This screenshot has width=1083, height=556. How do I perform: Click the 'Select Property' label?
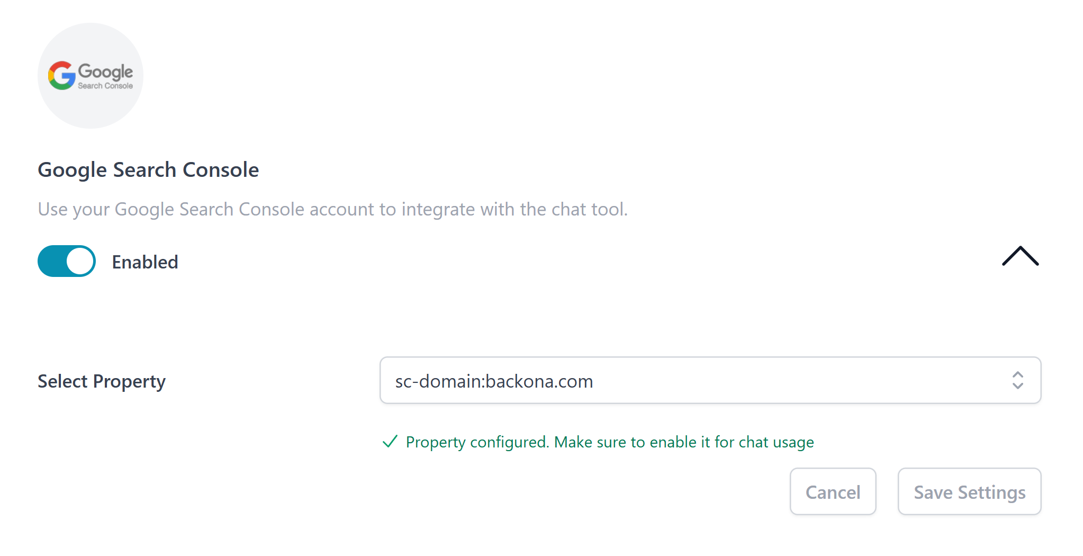102,381
